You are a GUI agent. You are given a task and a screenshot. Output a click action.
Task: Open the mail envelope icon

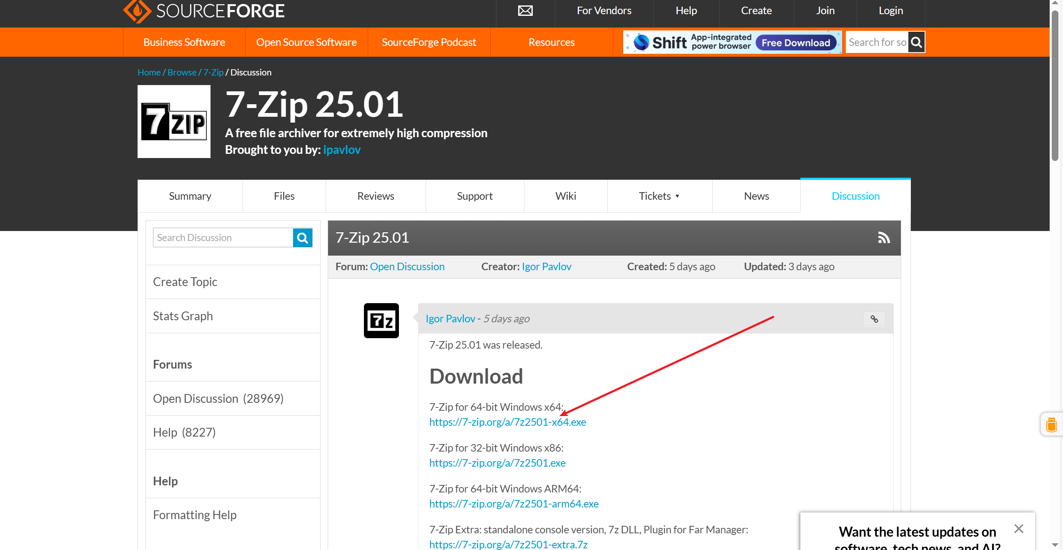[x=525, y=10]
